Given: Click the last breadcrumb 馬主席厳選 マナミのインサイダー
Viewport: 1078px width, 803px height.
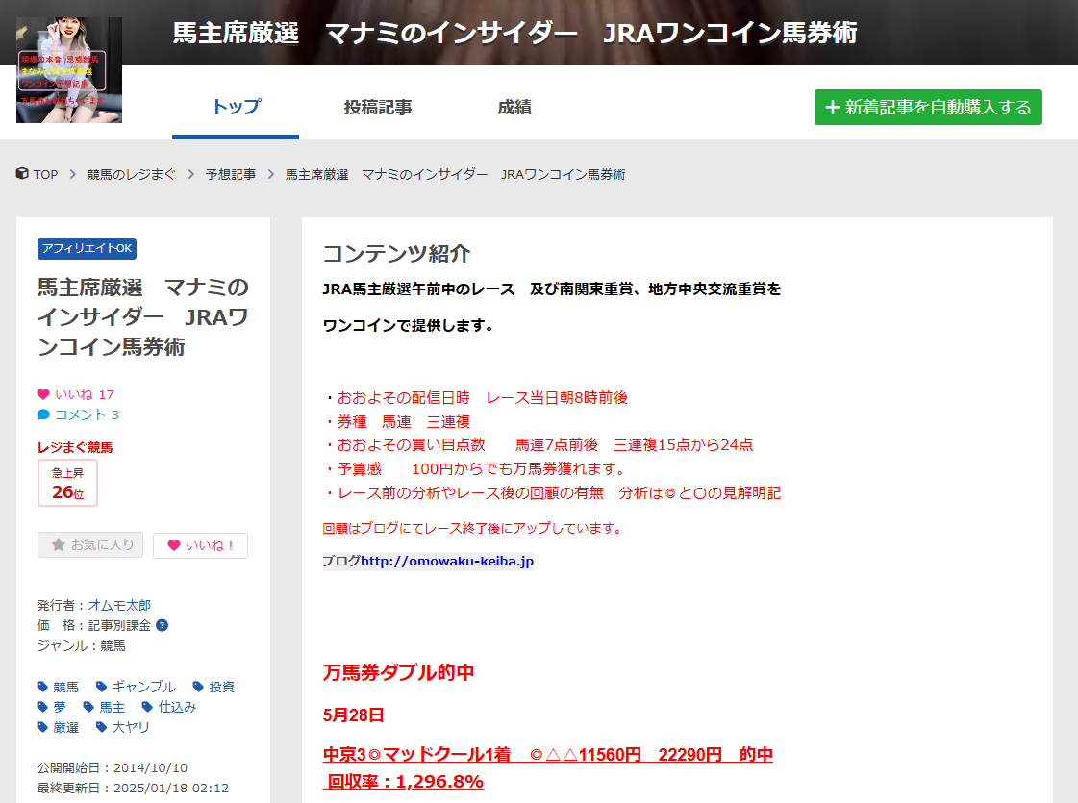Looking at the screenshot, I should coord(455,175).
